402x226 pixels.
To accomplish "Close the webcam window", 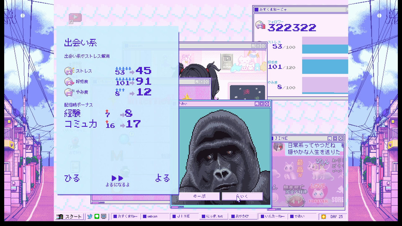I will coord(263,46).
